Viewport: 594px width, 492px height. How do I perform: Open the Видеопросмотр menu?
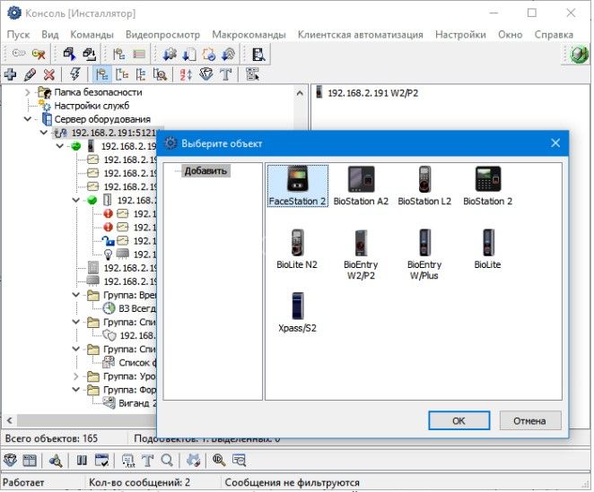pyautogui.click(x=163, y=34)
